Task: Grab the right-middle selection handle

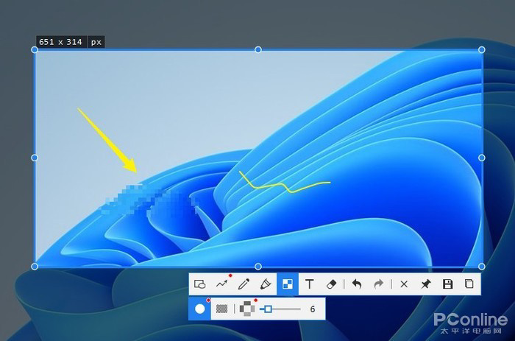Action: pos(481,158)
